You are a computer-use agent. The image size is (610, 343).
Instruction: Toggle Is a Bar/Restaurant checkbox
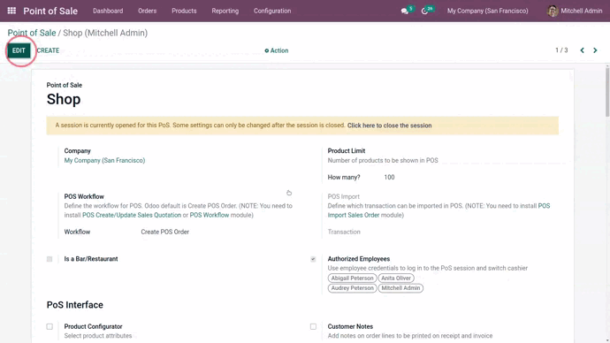[x=50, y=259]
